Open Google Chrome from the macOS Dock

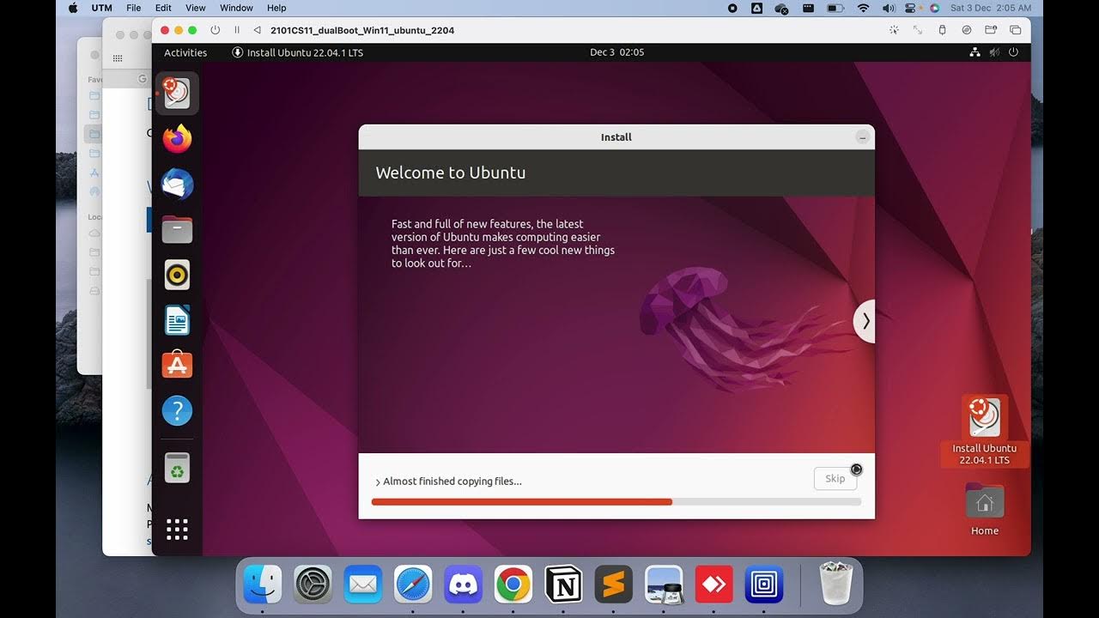513,585
